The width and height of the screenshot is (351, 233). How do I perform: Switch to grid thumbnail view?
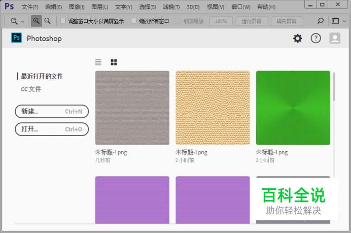tap(114, 62)
